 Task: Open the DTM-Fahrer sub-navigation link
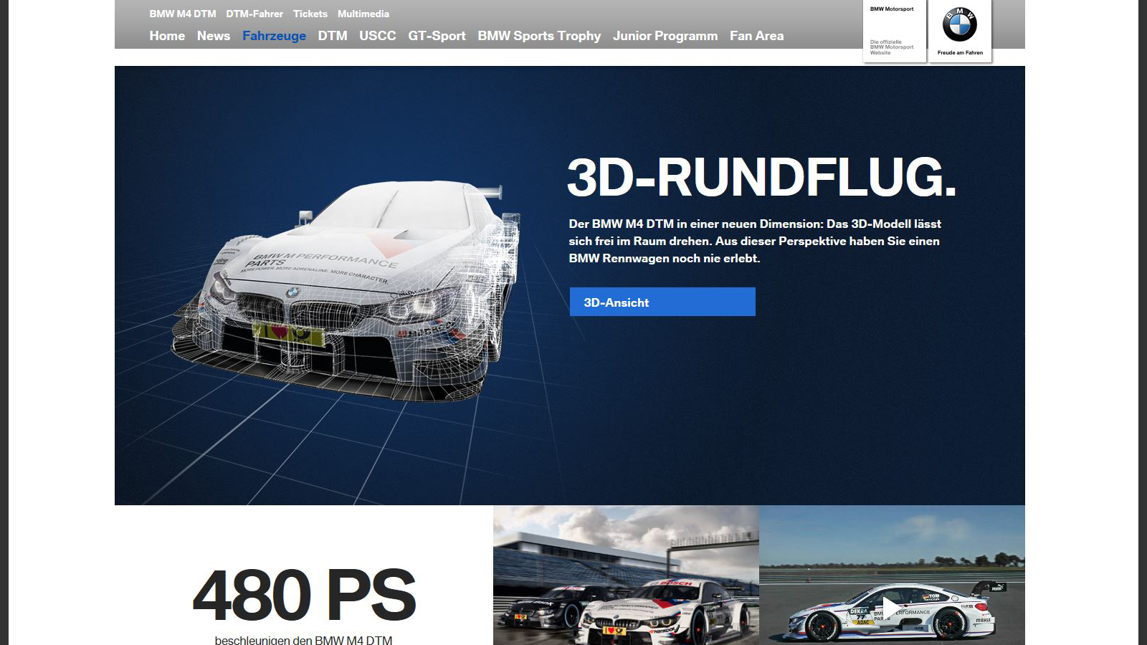tap(254, 14)
